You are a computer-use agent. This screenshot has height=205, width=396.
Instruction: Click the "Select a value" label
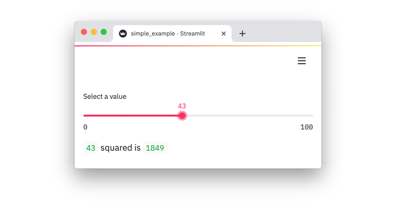click(x=105, y=96)
